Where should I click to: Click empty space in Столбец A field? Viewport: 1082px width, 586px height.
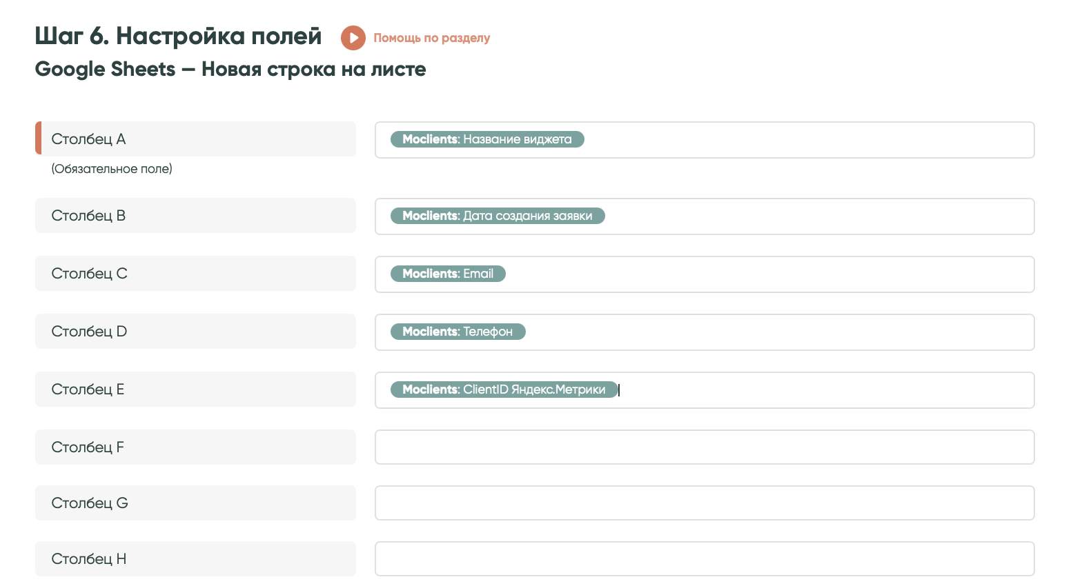tap(807, 140)
